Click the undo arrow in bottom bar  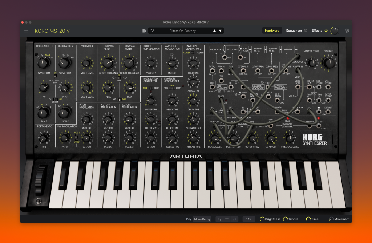tap(219, 219)
